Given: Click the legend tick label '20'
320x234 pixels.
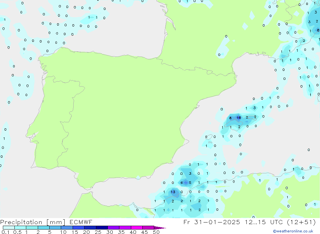Looking at the screenshot, I should point(86,232).
